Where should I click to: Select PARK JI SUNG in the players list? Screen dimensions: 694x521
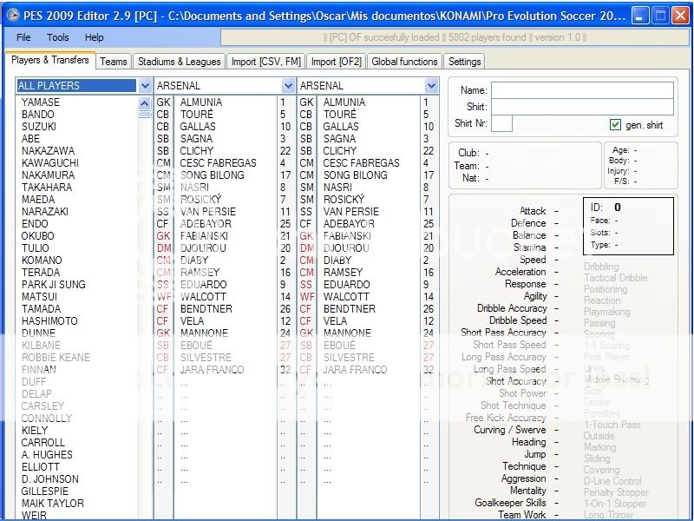pos(53,285)
